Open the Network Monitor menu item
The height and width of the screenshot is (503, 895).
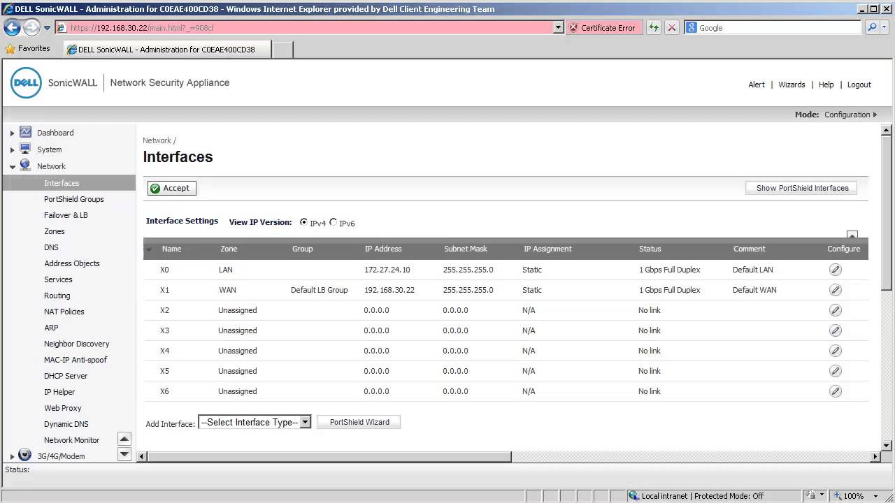pyautogui.click(x=71, y=440)
